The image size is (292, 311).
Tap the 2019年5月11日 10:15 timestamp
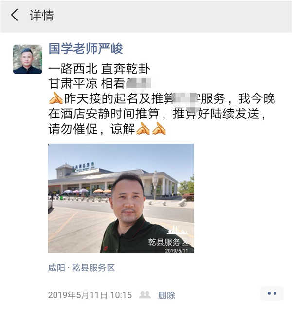[x=90, y=295]
